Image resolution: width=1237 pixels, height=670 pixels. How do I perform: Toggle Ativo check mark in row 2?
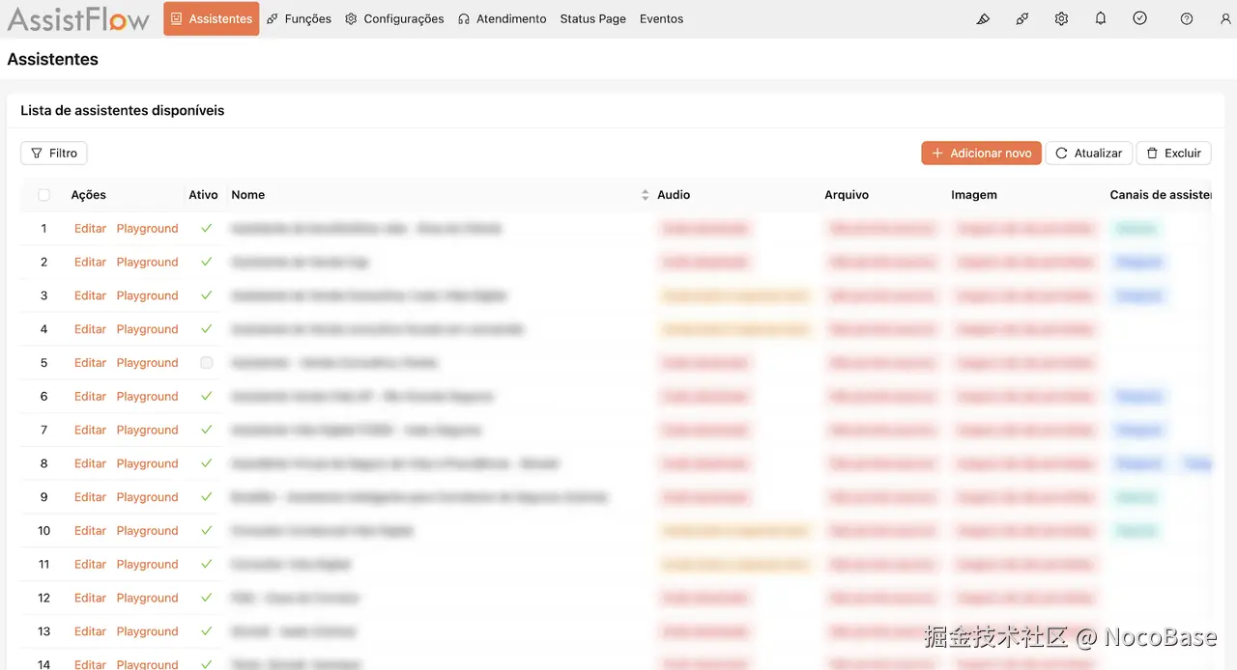206,262
